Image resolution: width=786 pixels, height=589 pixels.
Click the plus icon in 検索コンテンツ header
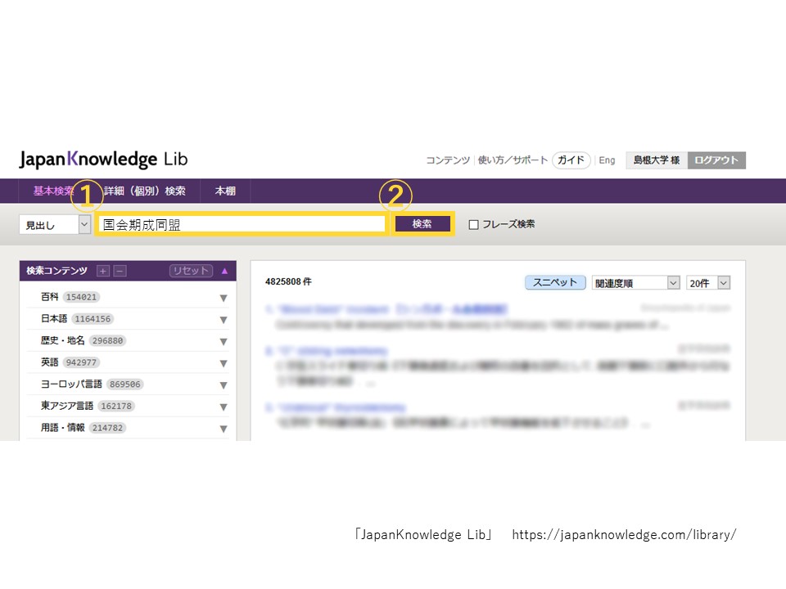[103, 271]
